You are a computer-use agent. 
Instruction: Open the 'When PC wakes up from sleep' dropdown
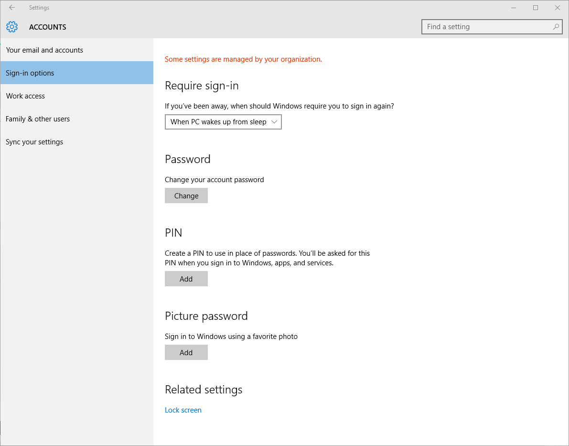tap(218, 122)
